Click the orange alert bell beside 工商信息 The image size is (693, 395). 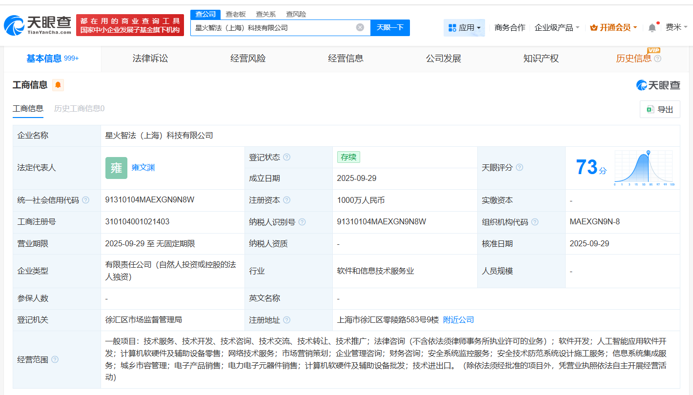coord(58,85)
